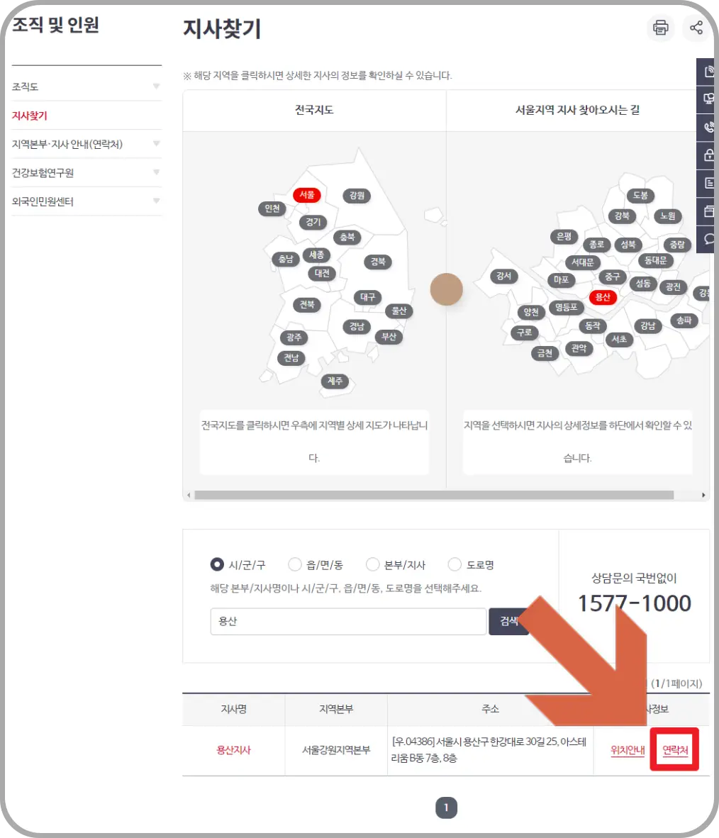
Task: Click the search input containing 용산
Action: tap(347, 622)
